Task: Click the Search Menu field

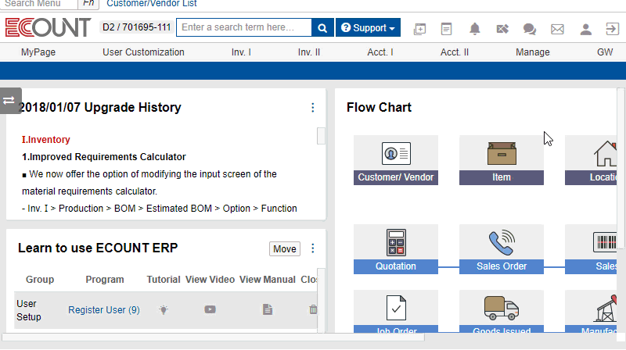Action: (x=38, y=4)
